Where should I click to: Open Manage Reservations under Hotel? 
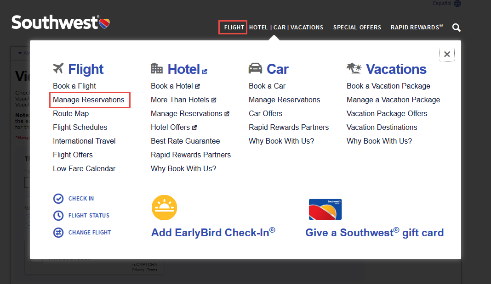point(190,113)
